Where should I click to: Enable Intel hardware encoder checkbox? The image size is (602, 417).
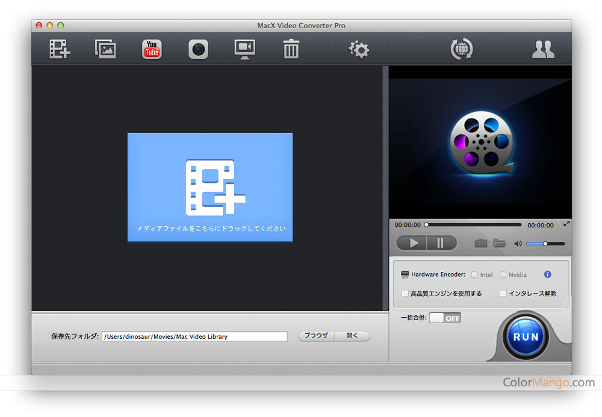(474, 274)
